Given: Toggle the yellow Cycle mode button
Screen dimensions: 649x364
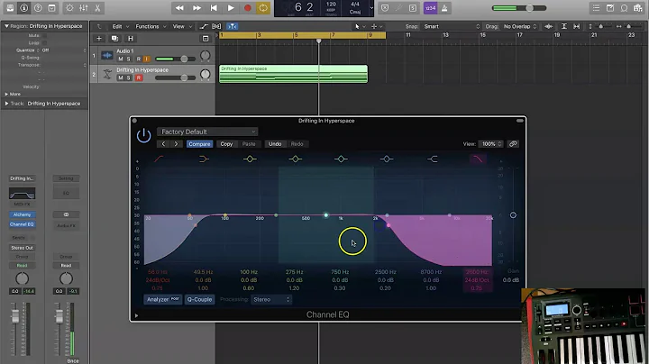Looking at the screenshot, I should [x=263, y=8].
